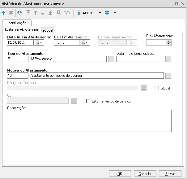Open calendar for Data Fim Afastamento
187x179 pixels.
click(x=85, y=42)
